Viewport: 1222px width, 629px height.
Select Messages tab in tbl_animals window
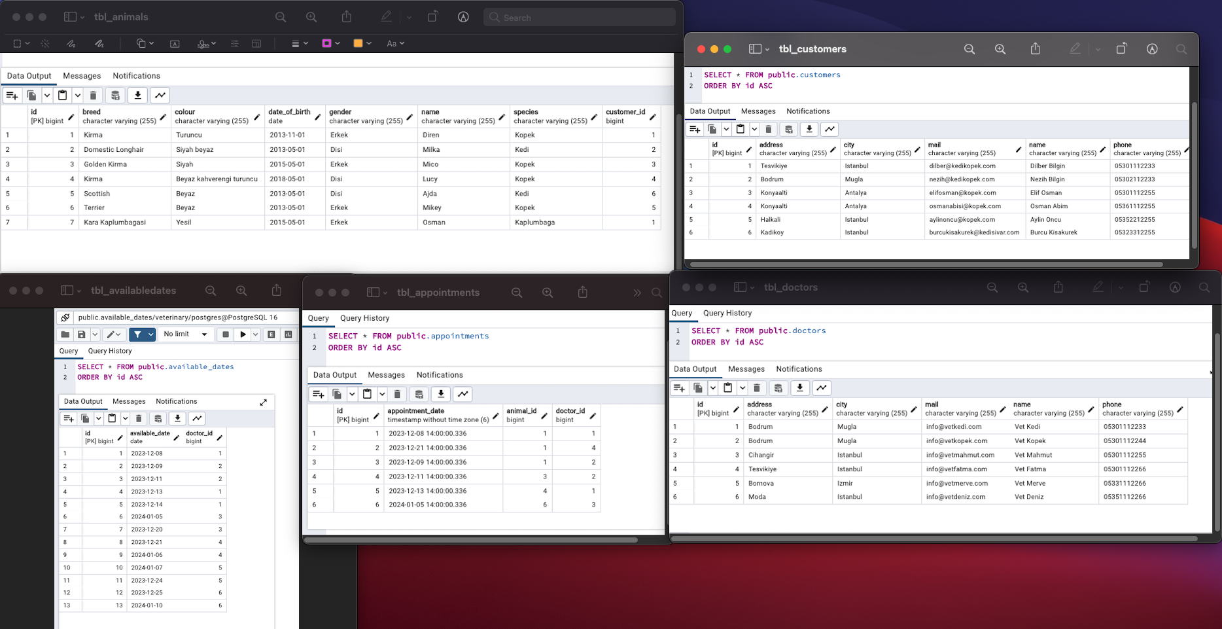coord(82,76)
